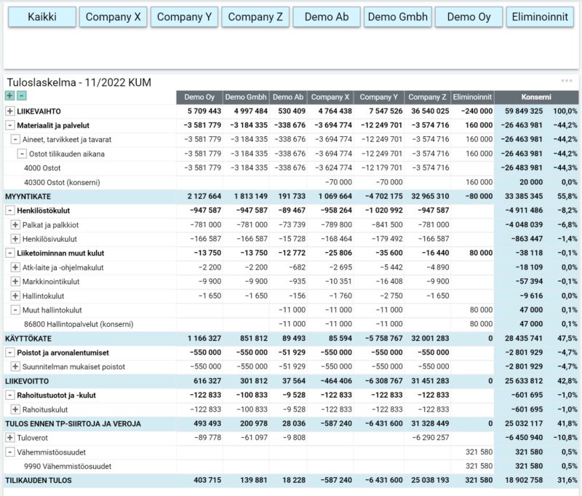Choose the Demo Oy filter button
Screen dimensions: 582x496
click(x=469, y=17)
